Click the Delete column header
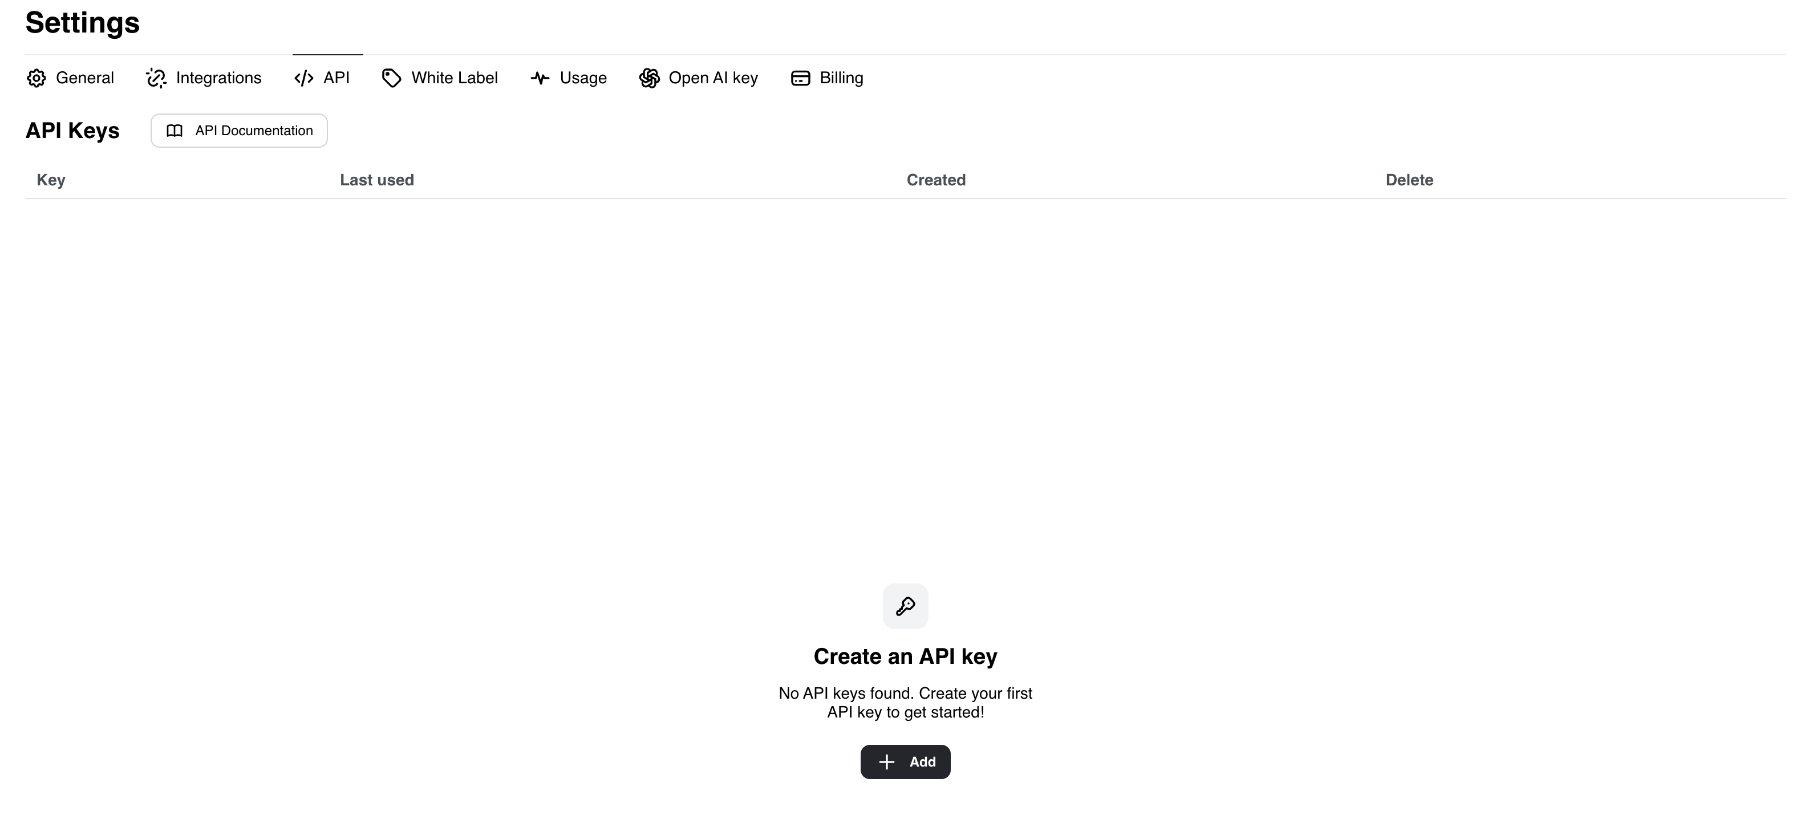The width and height of the screenshot is (1800, 823). click(x=1409, y=180)
